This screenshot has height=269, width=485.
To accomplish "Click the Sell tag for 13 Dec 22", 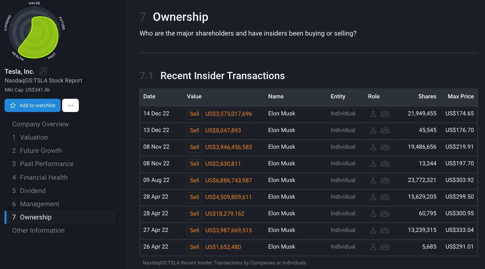I will [194, 131].
